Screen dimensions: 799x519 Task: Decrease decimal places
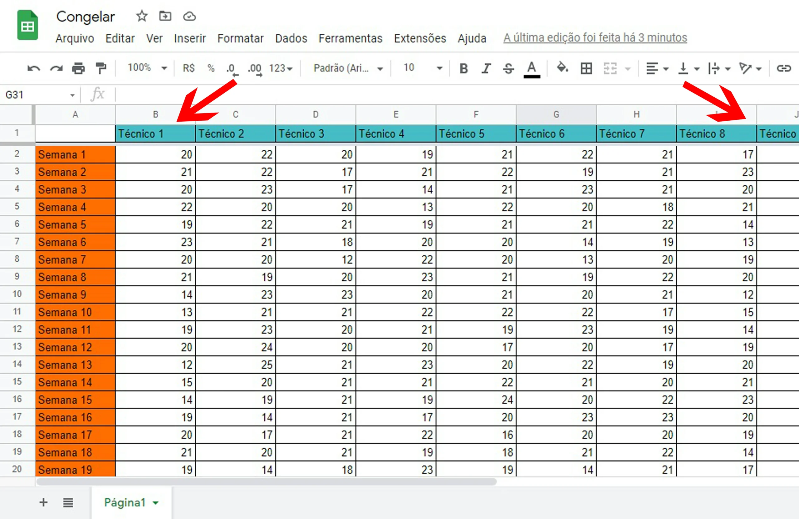pyautogui.click(x=232, y=69)
